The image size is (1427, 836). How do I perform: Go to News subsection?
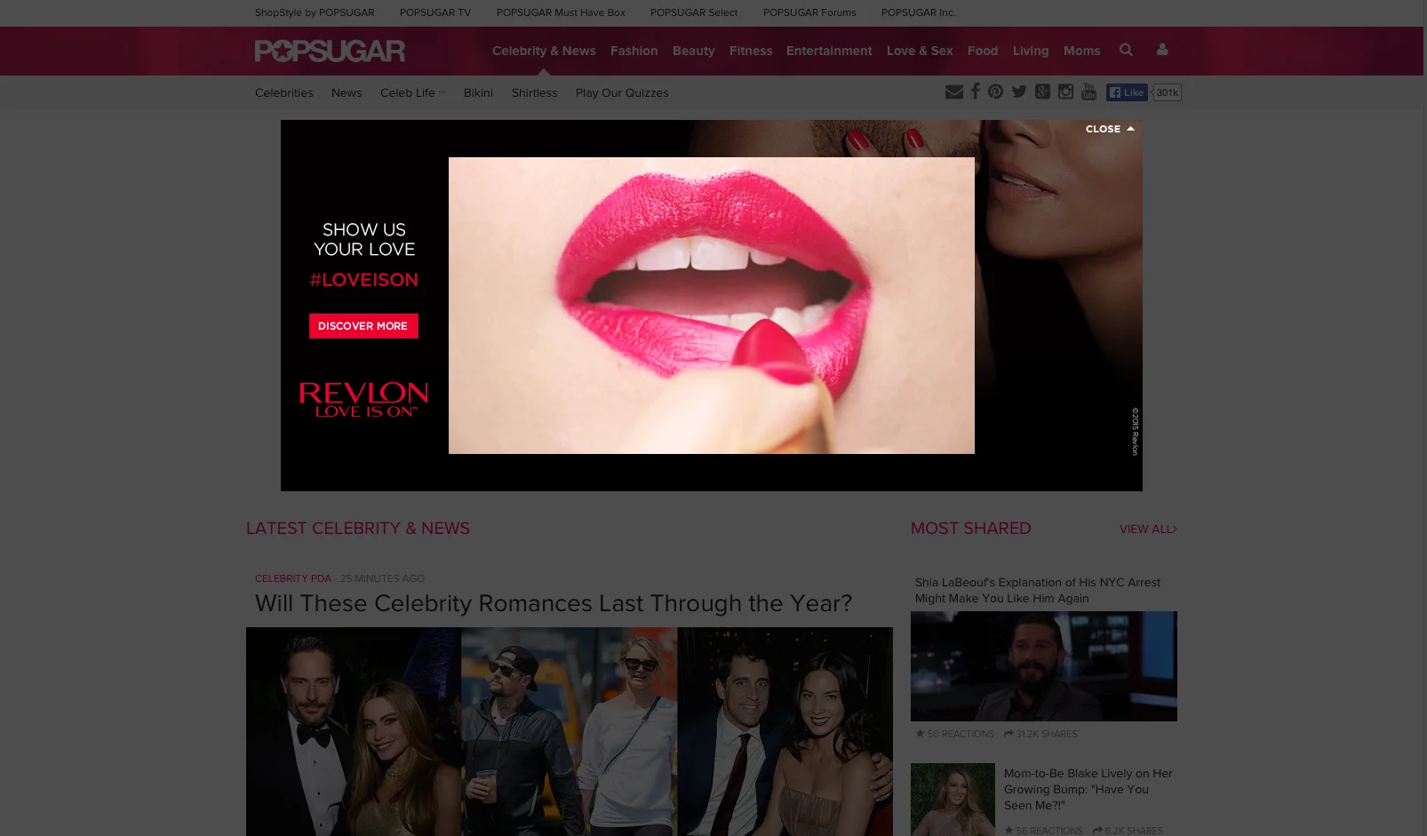click(x=347, y=92)
